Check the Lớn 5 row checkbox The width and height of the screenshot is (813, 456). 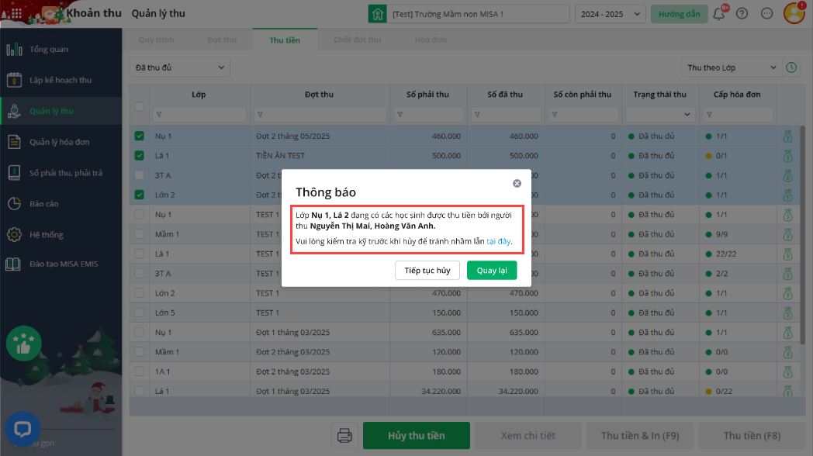coord(139,313)
